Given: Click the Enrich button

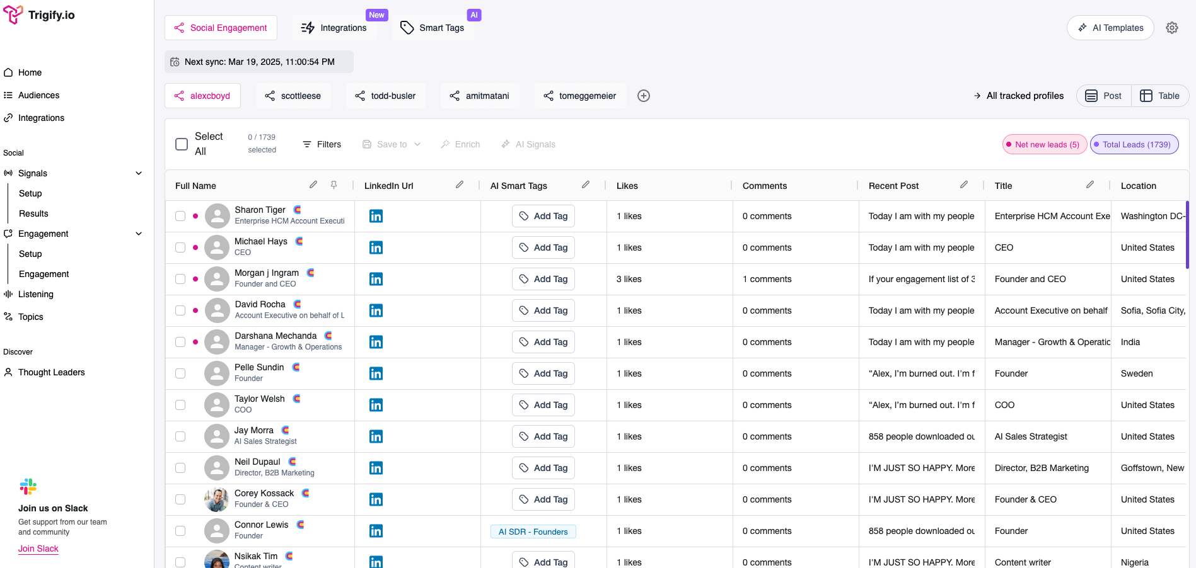Looking at the screenshot, I should (460, 144).
